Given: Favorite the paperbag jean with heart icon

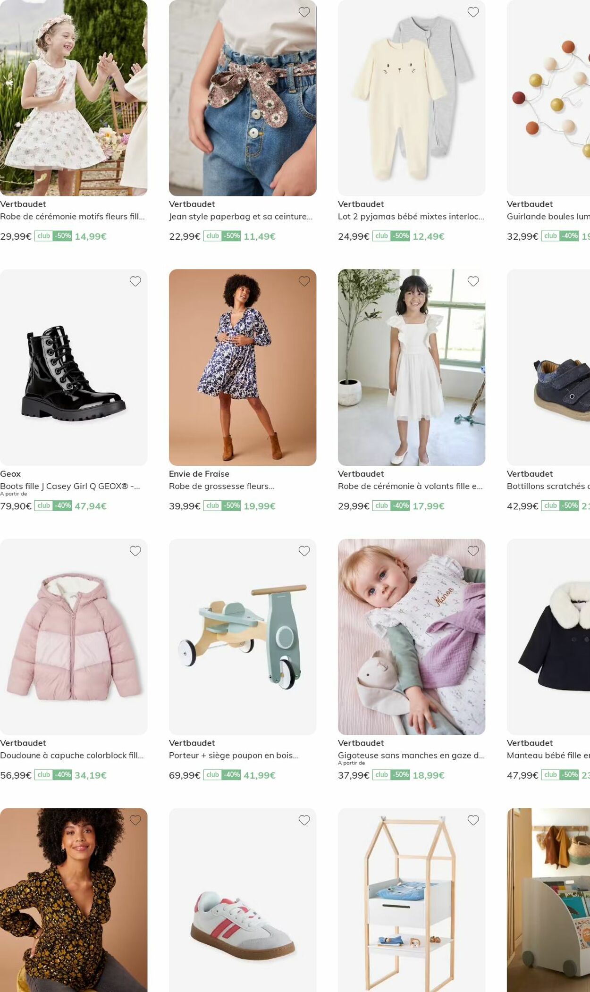Looking at the screenshot, I should tap(304, 12).
